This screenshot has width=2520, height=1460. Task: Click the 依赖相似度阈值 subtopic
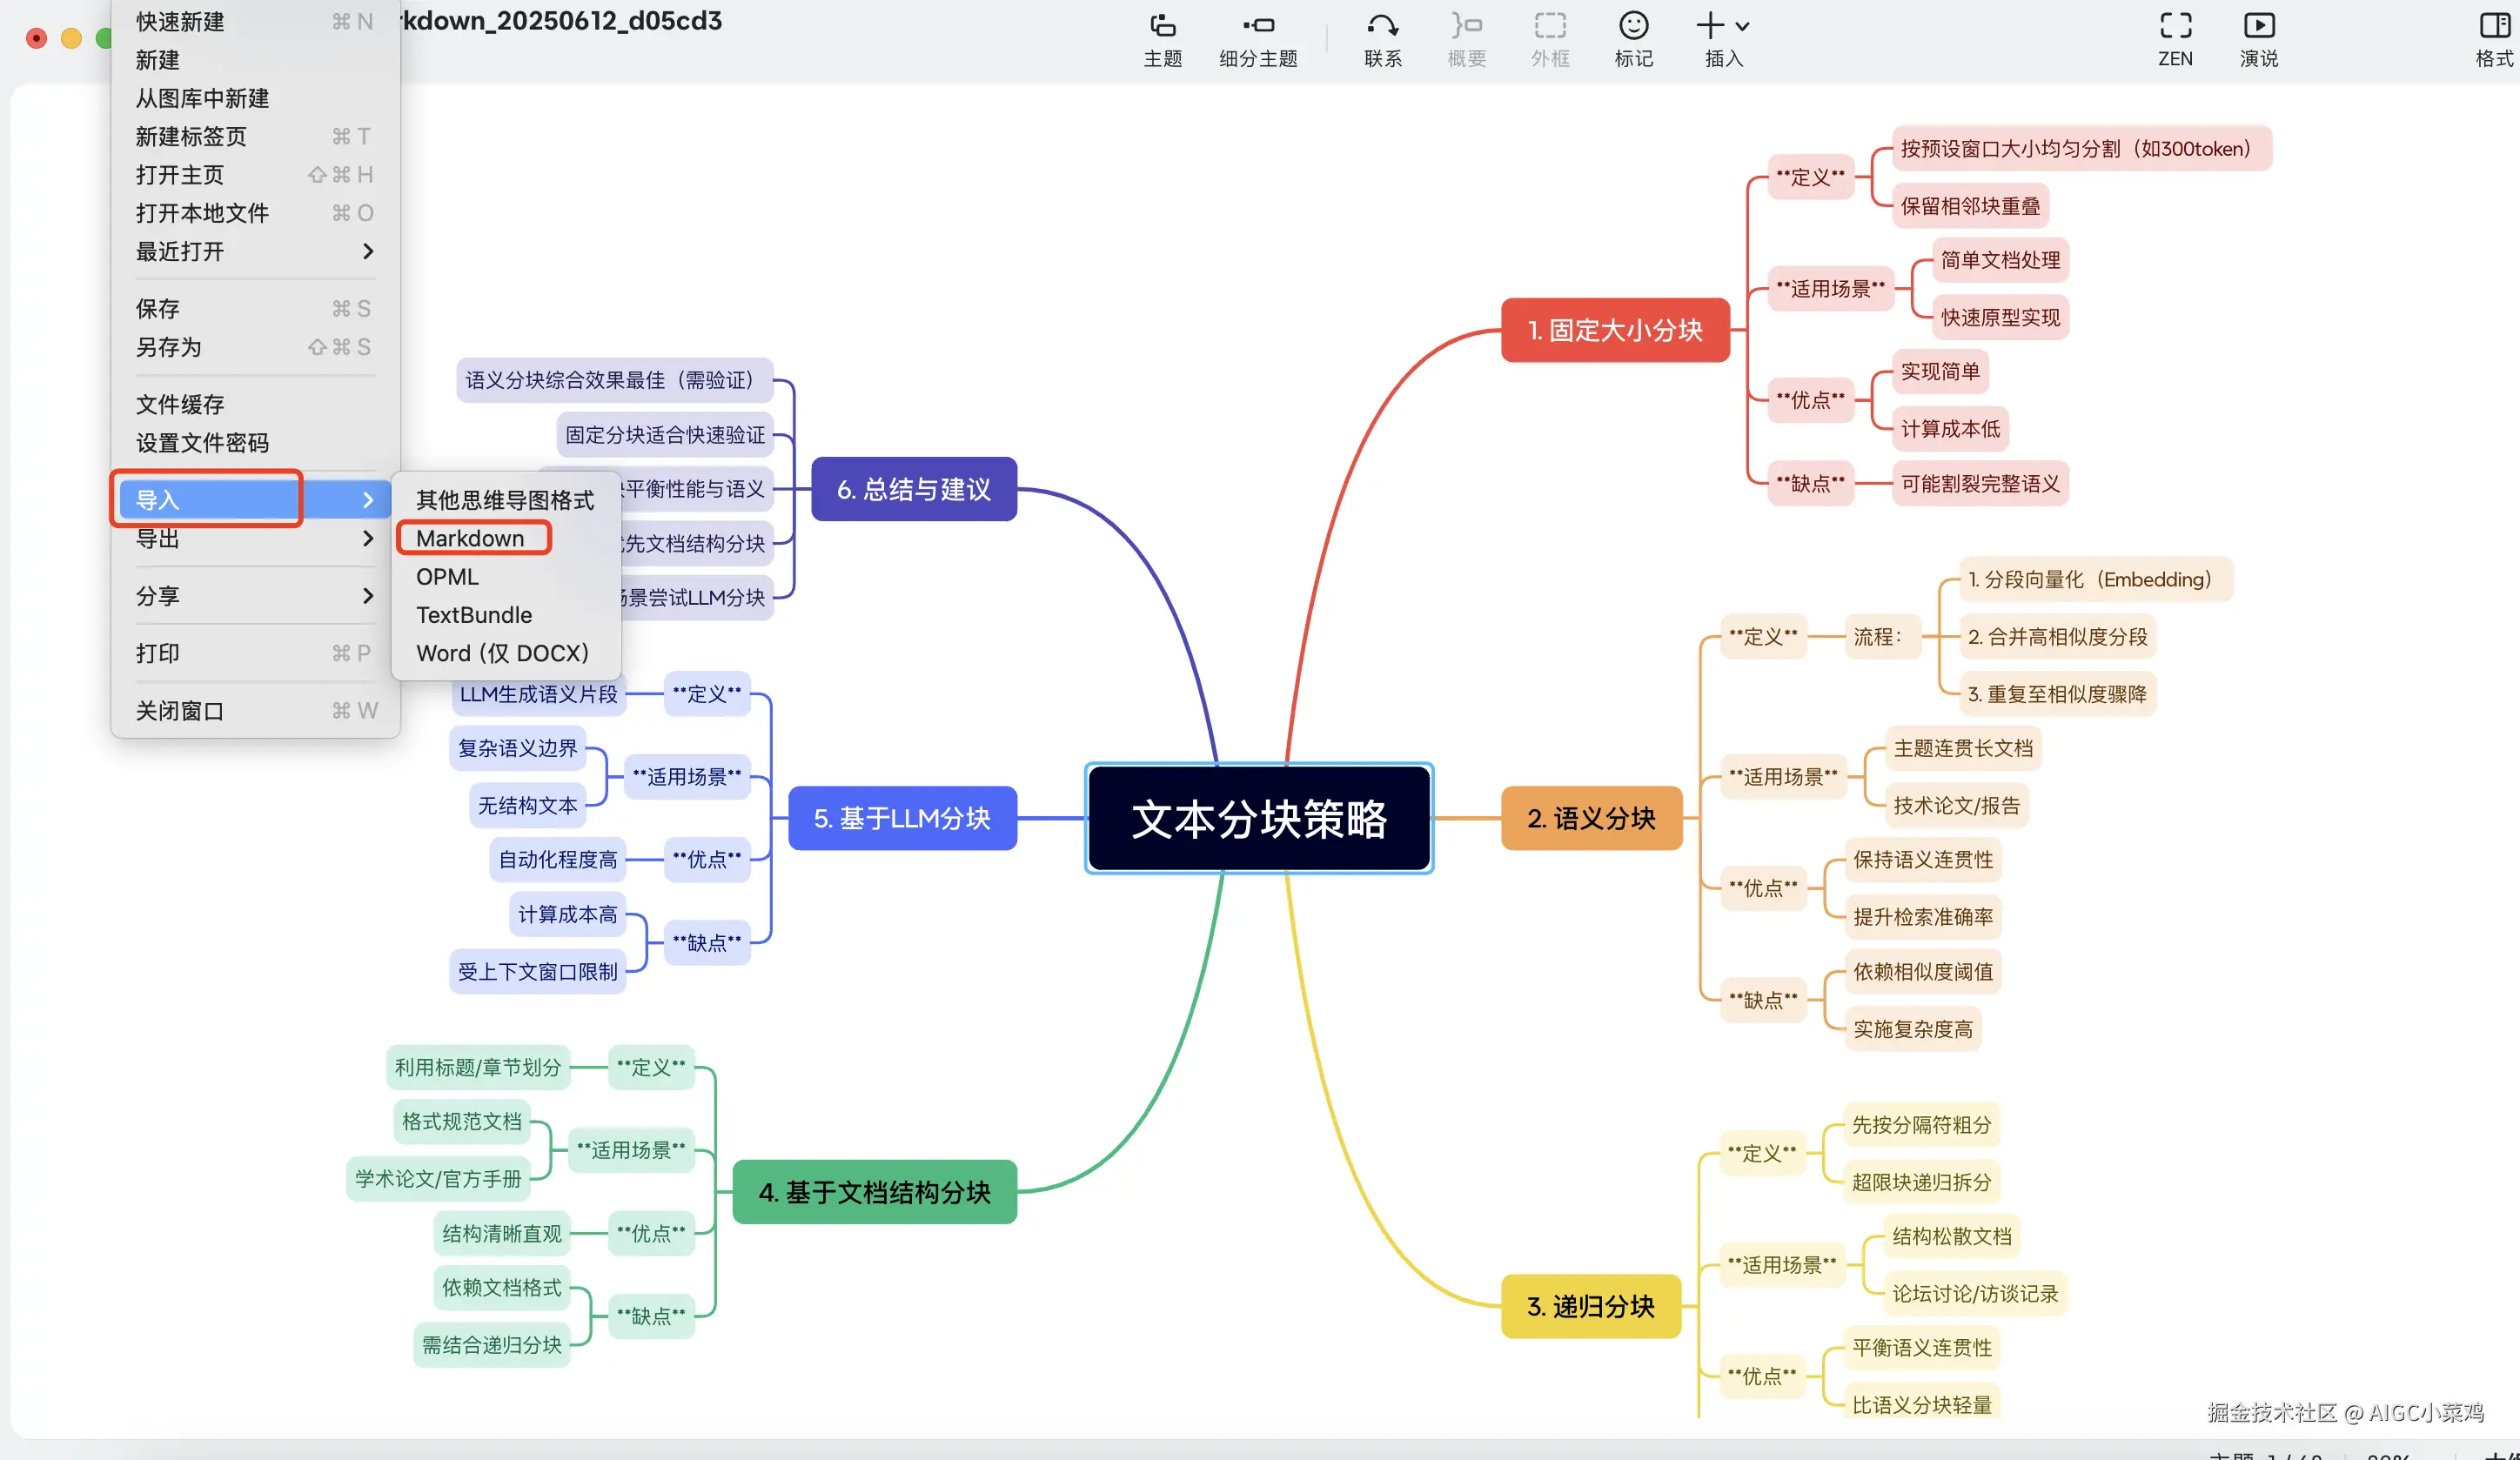1922,972
